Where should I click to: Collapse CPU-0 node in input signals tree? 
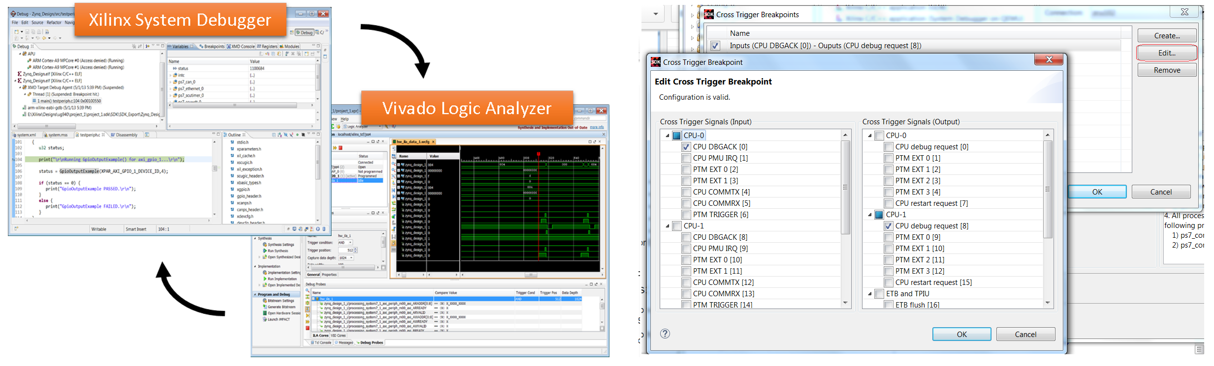pyautogui.click(x=668, y=136)
